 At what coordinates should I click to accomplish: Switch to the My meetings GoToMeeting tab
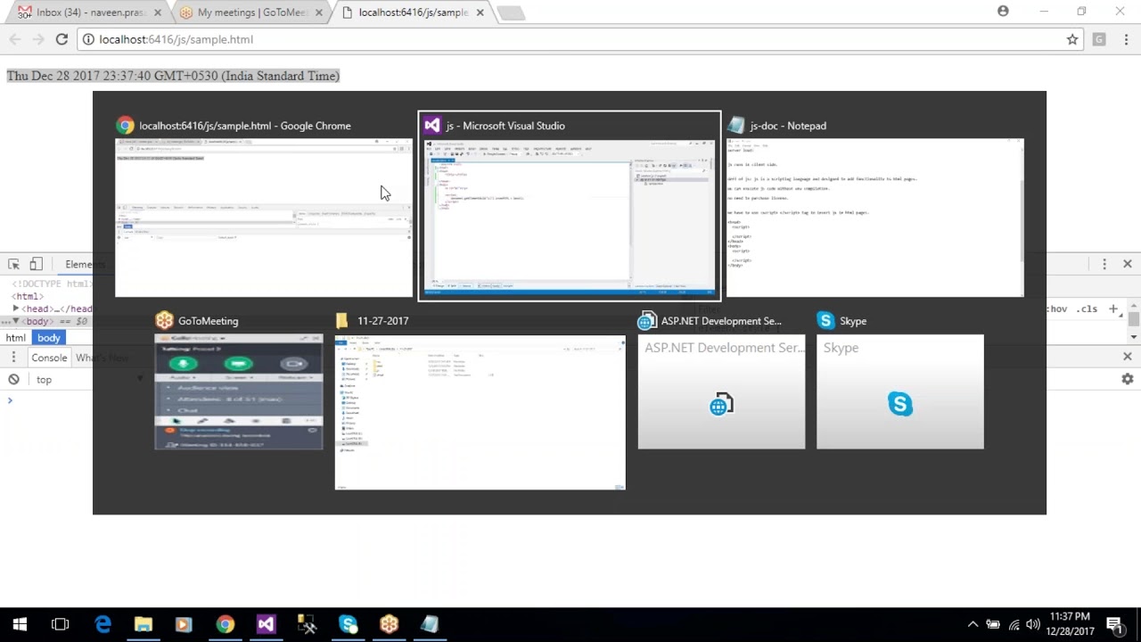pos(251,12)
